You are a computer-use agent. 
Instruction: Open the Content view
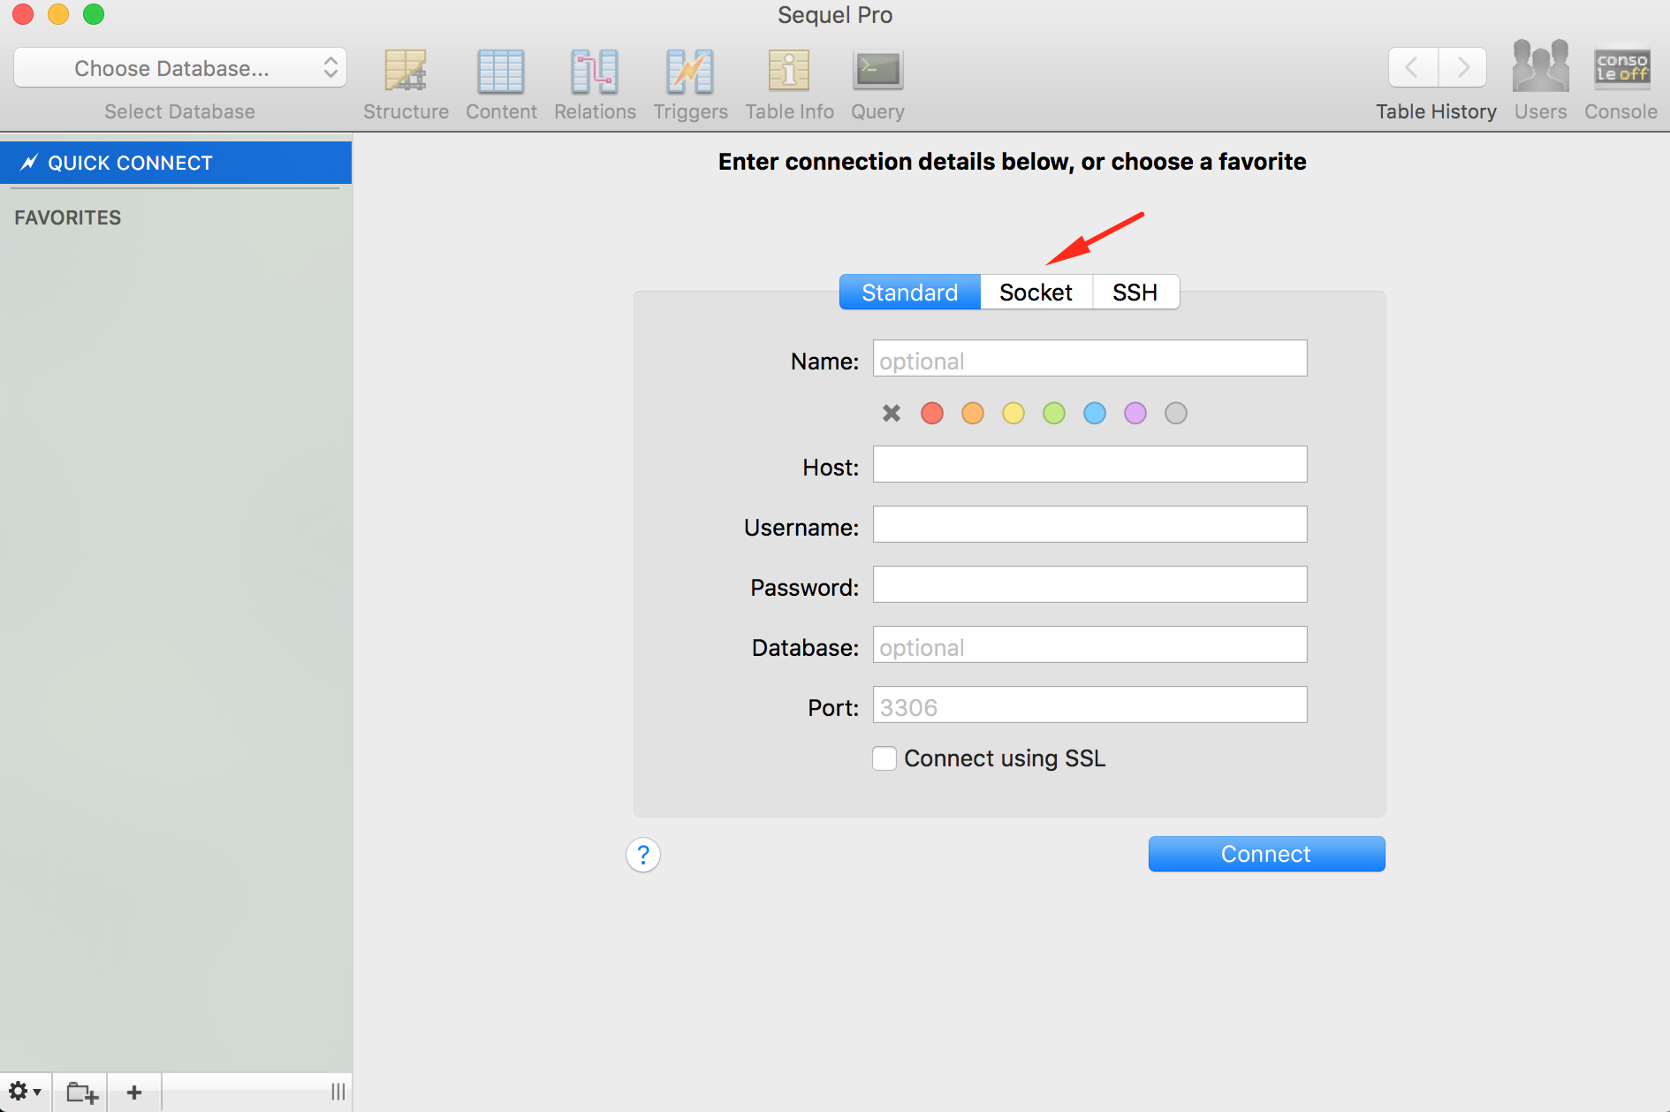pyautogui.click(x=501, y=85)
